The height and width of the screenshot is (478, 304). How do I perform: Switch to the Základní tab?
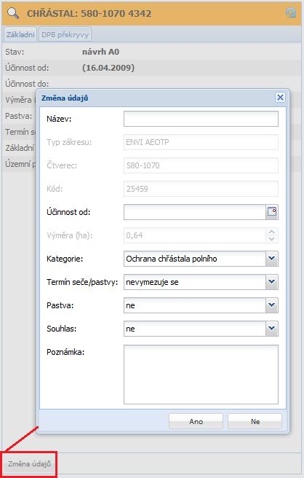point(20,34)
